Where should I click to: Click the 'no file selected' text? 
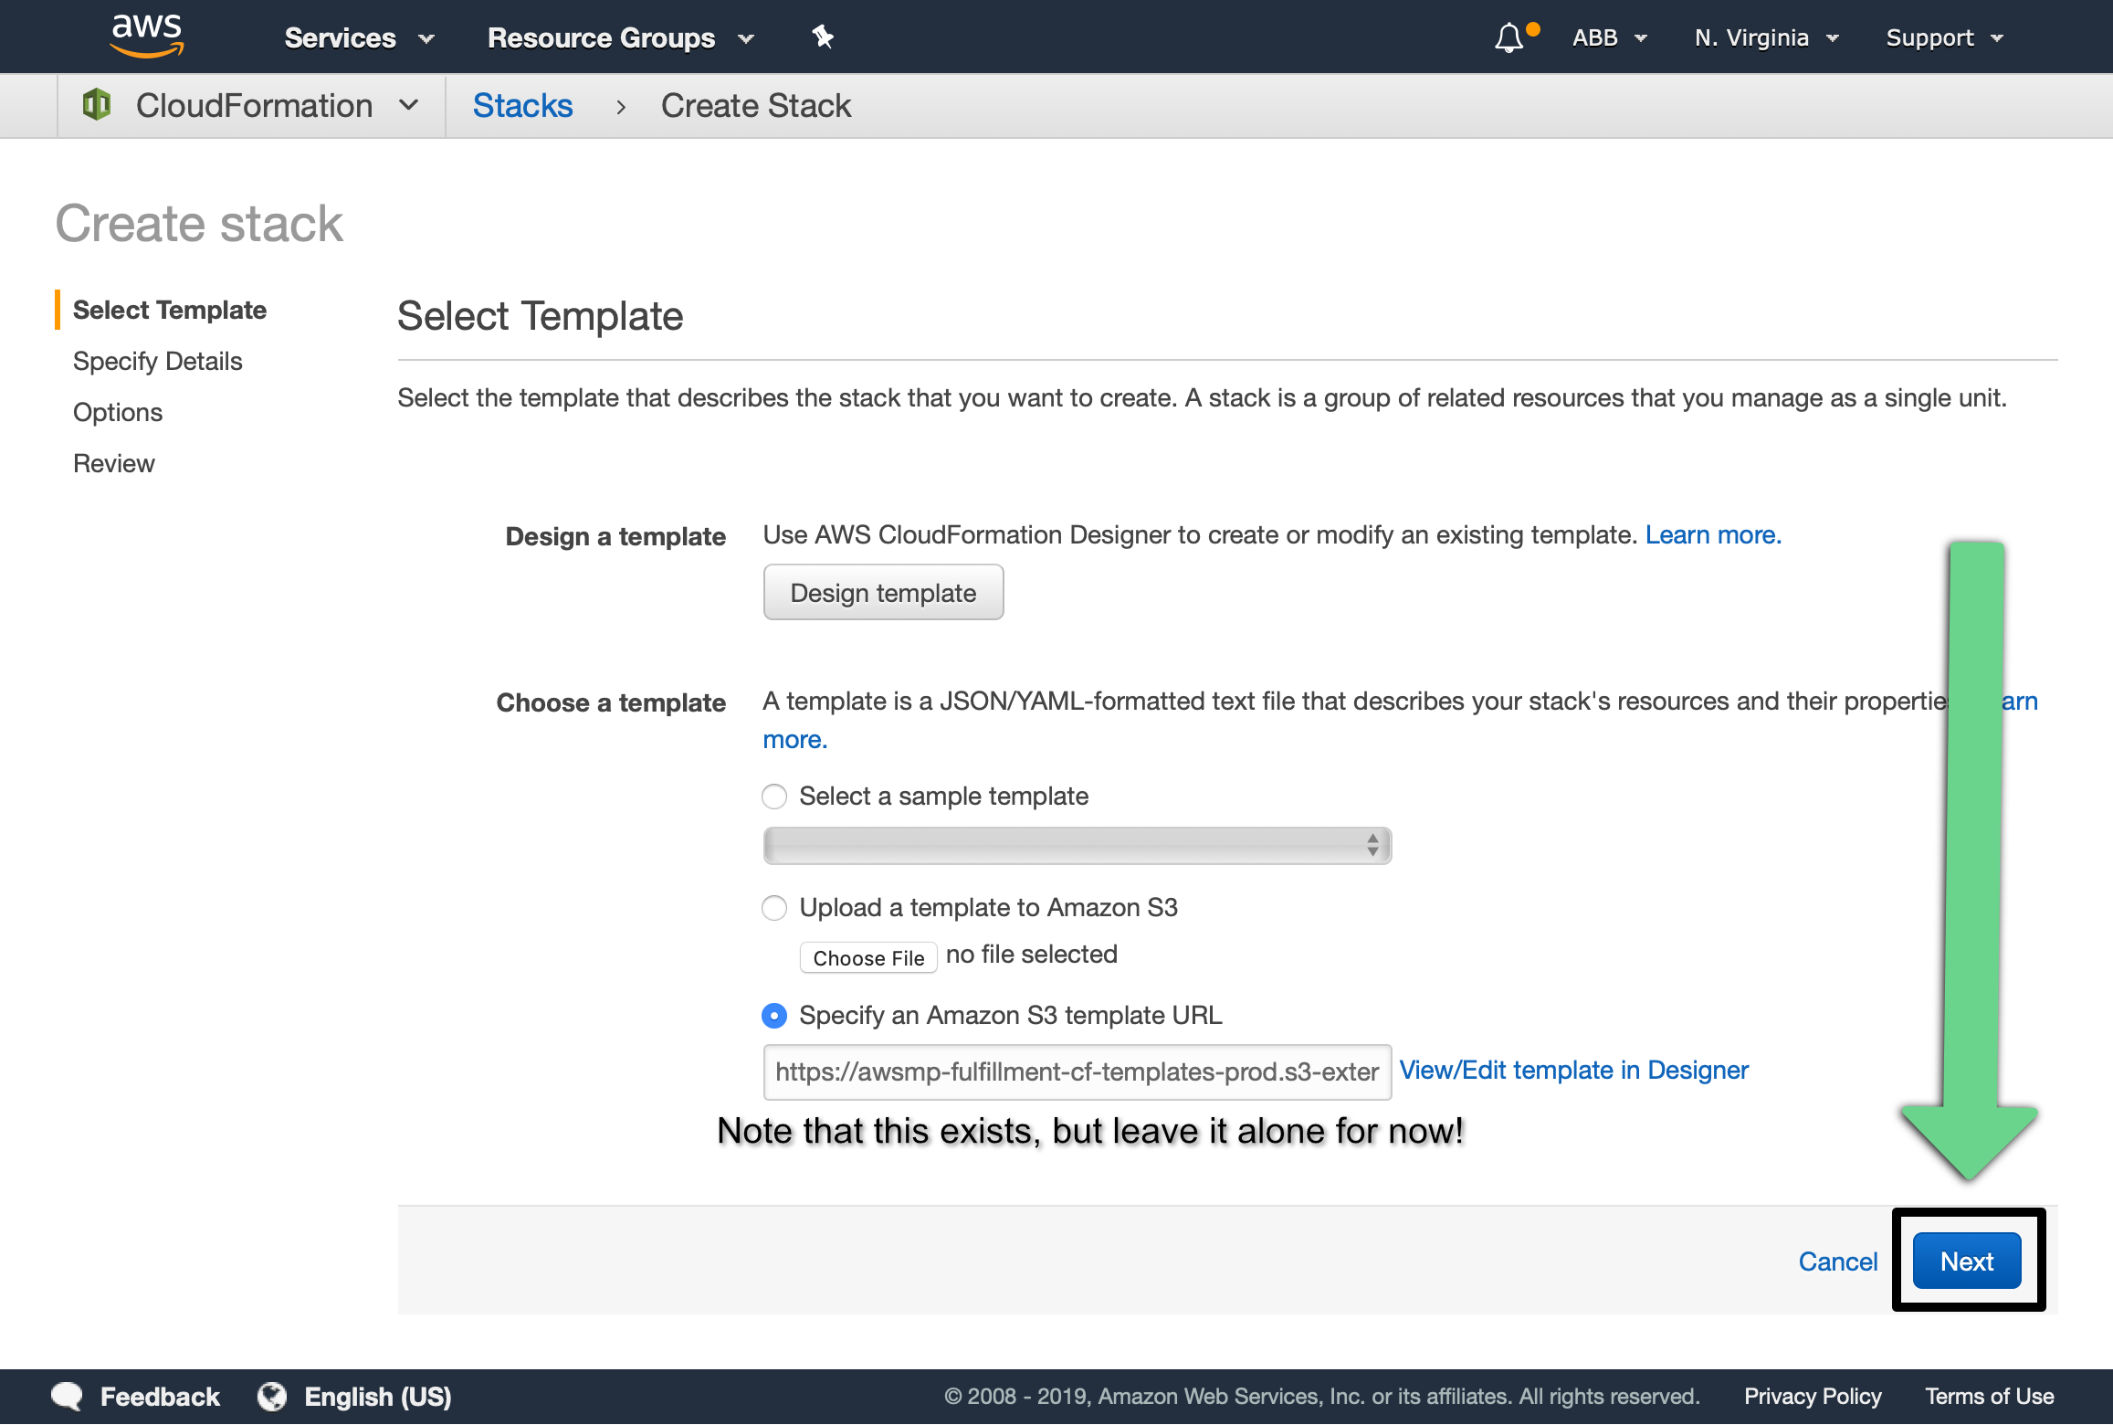[1032, 955]
